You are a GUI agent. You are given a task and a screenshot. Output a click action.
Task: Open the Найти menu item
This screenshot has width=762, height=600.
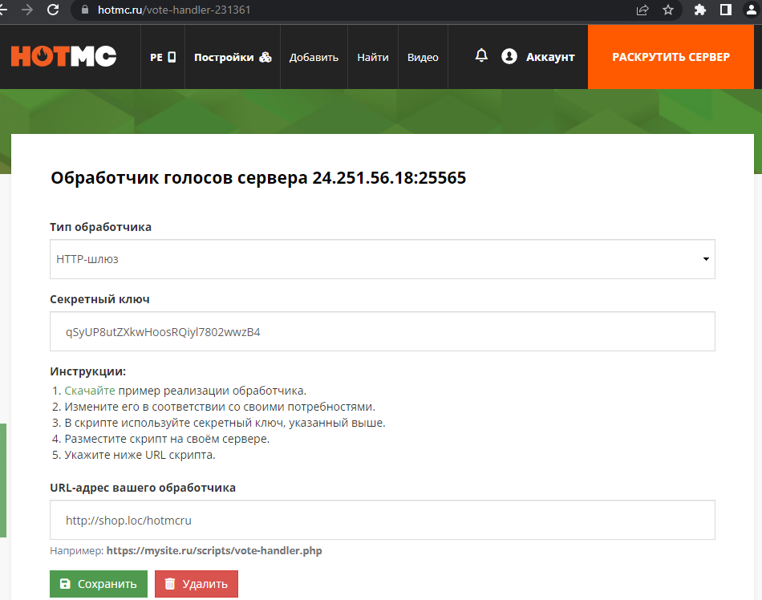tap(373, 57)
